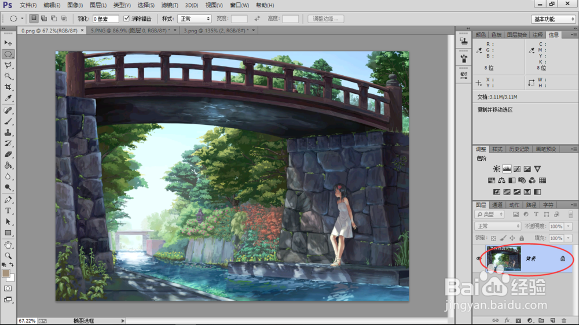This screenshot has width=579, height=325.
Task: Toggle the anti-alias checkbox
Action: coord(127,19)
